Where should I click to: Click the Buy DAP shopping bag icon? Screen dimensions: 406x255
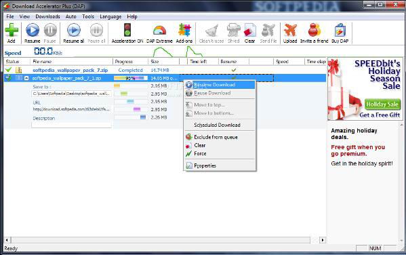pos(340,30)
